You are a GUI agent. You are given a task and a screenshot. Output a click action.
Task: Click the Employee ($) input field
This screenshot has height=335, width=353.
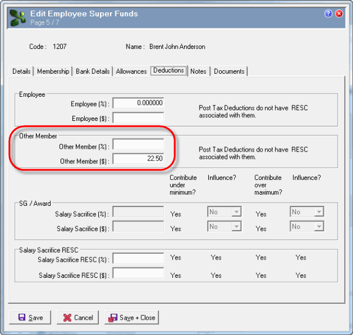coord(138,117)
